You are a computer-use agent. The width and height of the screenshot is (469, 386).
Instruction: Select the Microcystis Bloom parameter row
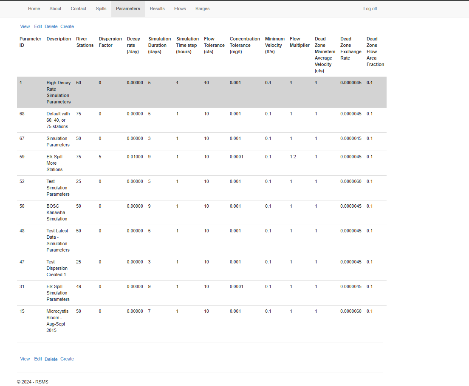click(x=202, y=321)
